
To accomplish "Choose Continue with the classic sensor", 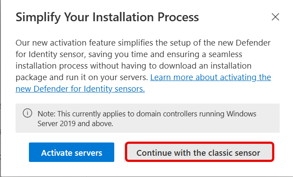I will point(198,153).
